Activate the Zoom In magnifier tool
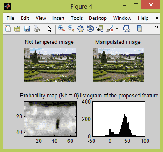The height and width of the screenshot is (152, 163). click(x=62, y=29)
